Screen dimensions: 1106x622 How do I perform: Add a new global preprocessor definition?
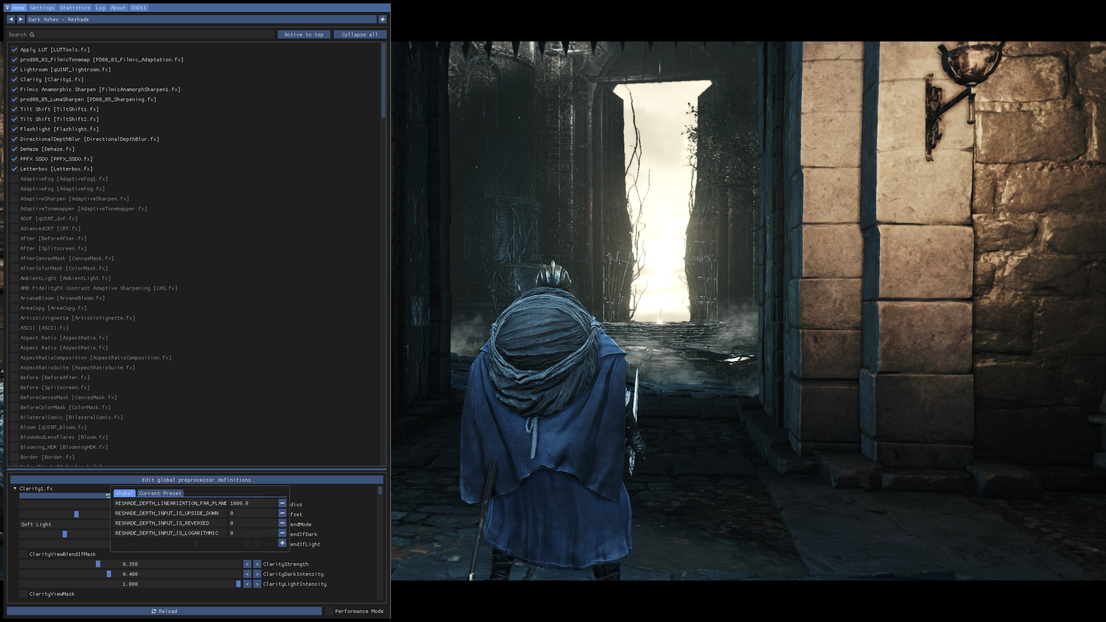pyautogui.click(x=282, y=543)
